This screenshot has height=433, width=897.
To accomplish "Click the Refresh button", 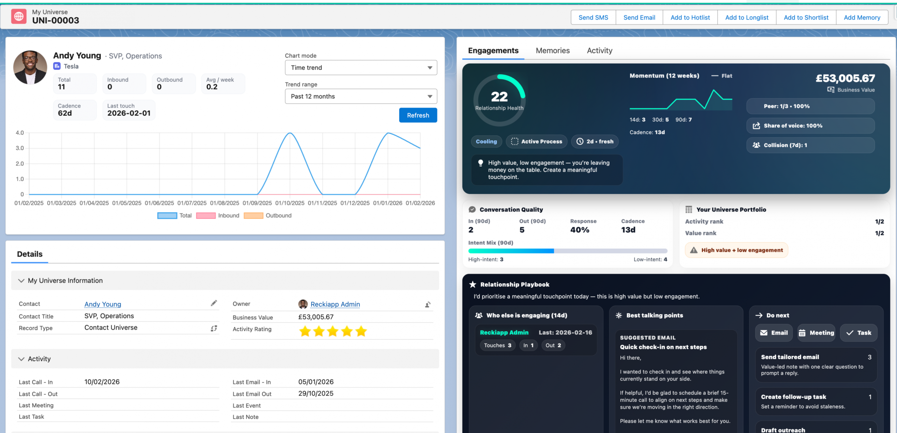I will pos(418,115).
